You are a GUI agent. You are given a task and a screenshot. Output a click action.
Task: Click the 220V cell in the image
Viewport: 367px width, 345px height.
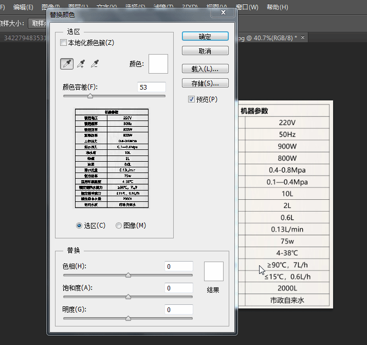287,123
